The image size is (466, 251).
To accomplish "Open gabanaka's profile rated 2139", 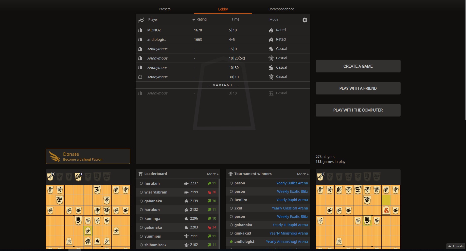I will 153,201.
